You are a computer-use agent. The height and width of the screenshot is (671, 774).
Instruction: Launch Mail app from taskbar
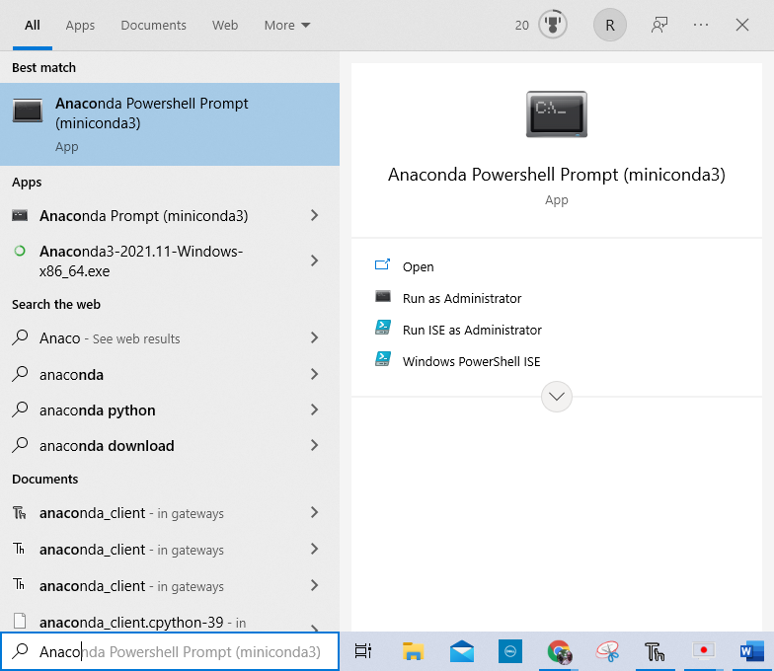pyautogui.click(x=461, y=651)
